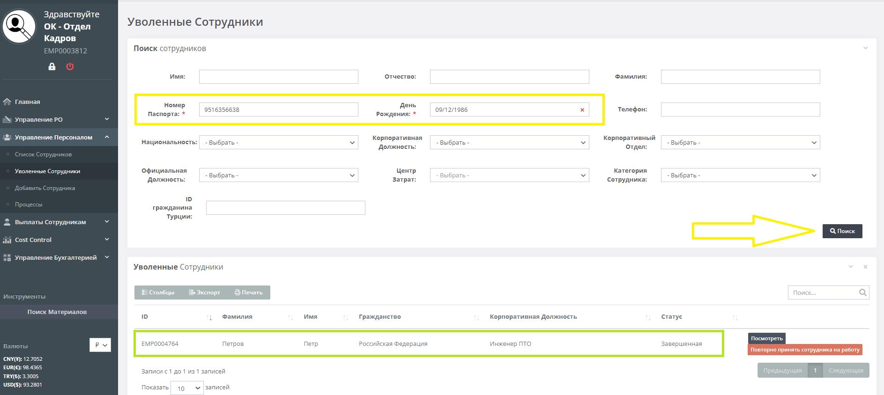Sort by Фамилия column arrows

[290, 317]
